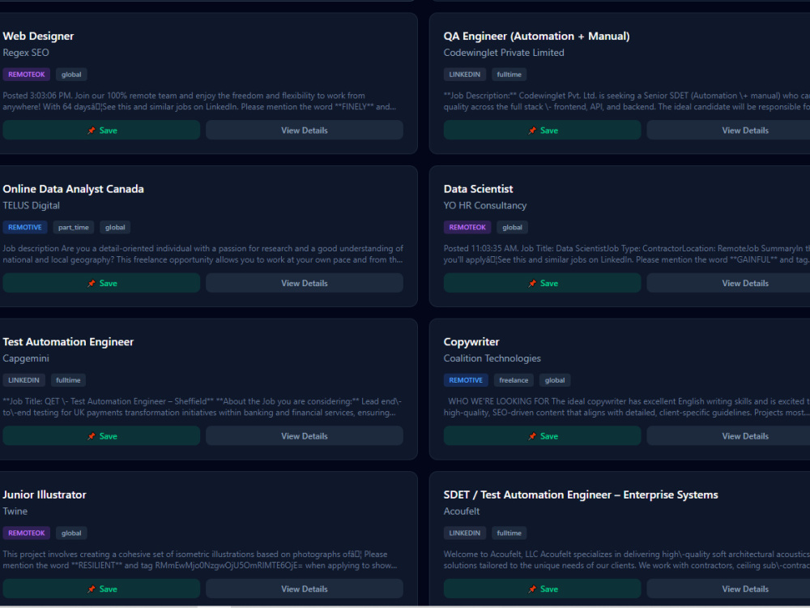This screenshot has height=608, width=810.
Task: Click YO HR Consultancy company name
Action: click(x=485, y=206)
